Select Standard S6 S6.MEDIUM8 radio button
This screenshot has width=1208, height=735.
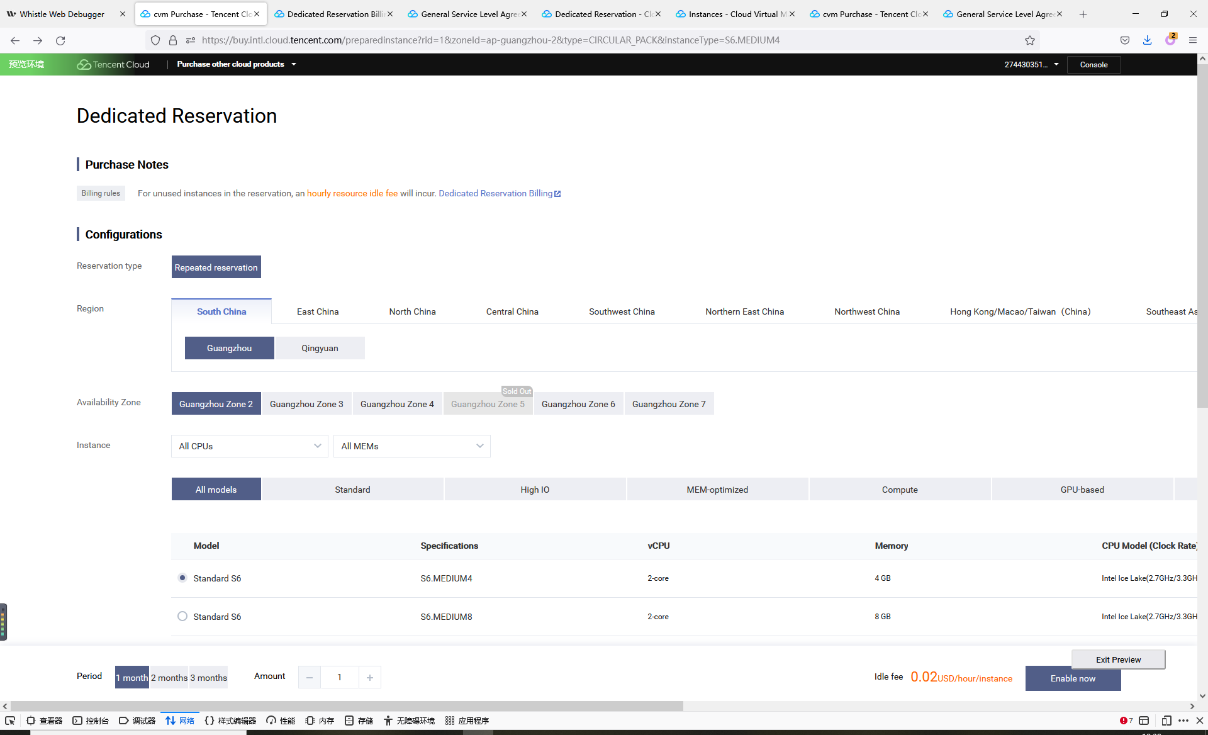[x=182, y=617]
